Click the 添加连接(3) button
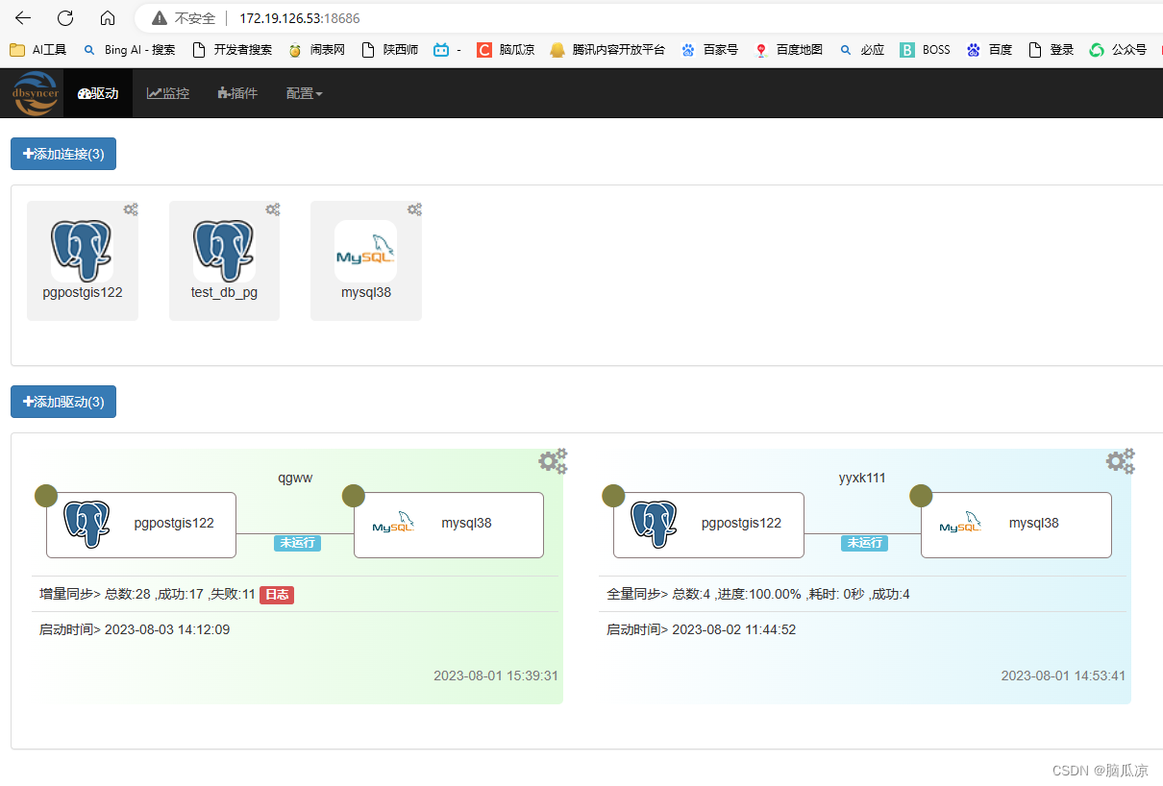The image size is (1163, 786). [x=62, y=153]
